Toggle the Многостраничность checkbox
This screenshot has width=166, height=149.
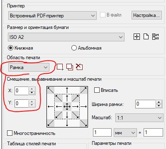[x=10, y=133]
